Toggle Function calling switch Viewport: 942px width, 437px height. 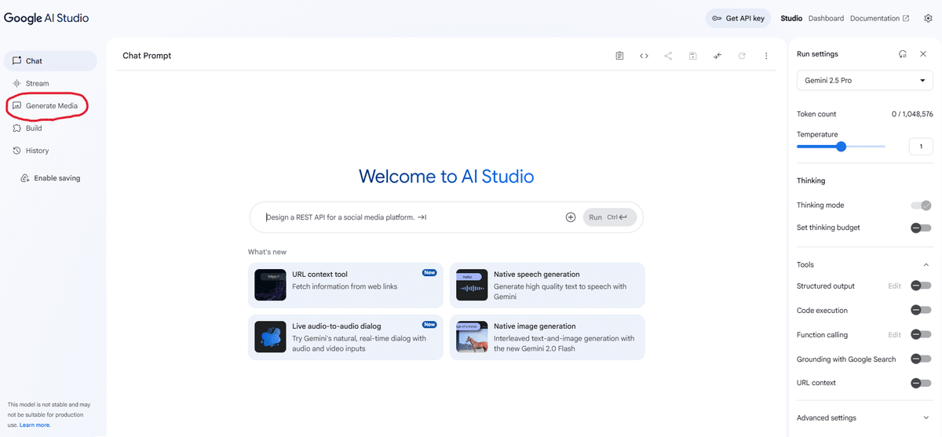click(x=921, y=335)
